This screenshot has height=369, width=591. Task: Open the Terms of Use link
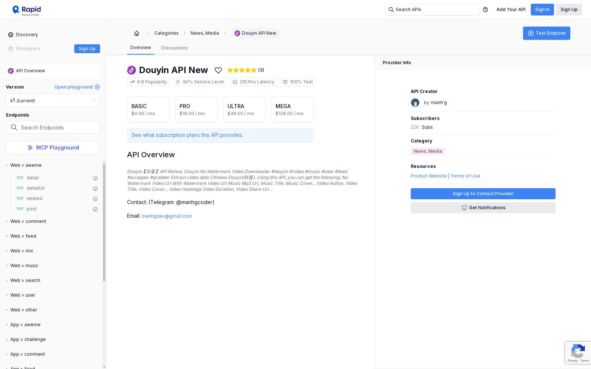tap(465, 176)
